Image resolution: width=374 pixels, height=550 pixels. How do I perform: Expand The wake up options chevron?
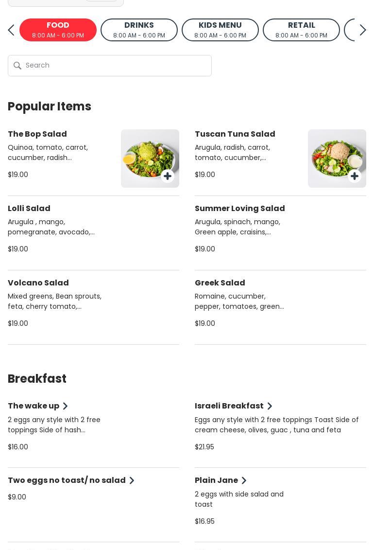(65, 406)
